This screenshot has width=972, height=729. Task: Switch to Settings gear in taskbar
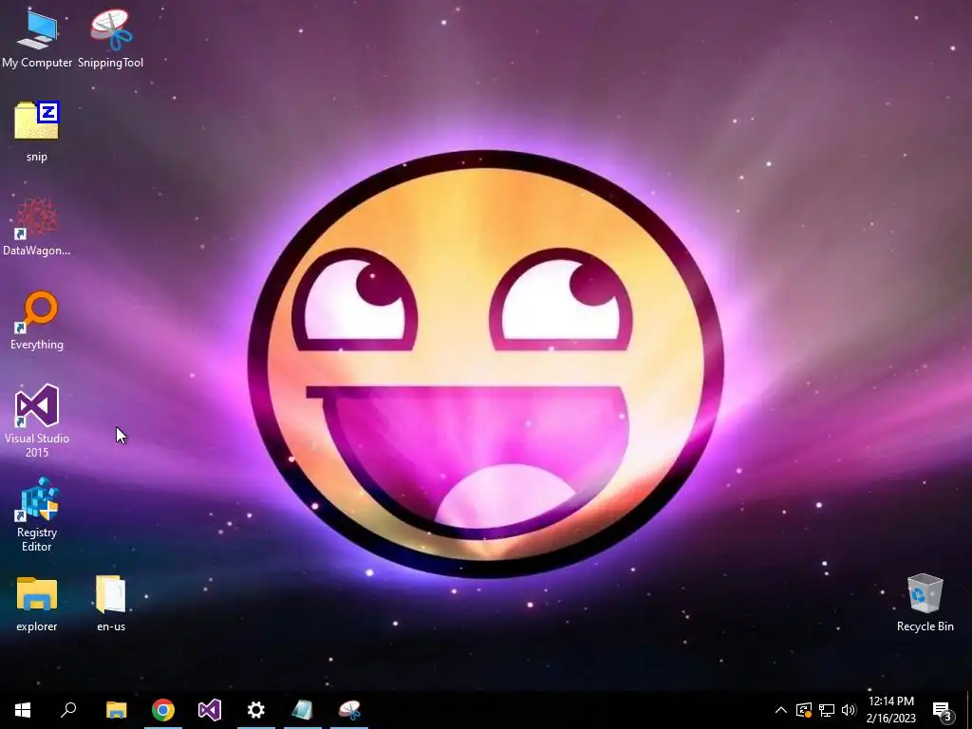(256, 710)
